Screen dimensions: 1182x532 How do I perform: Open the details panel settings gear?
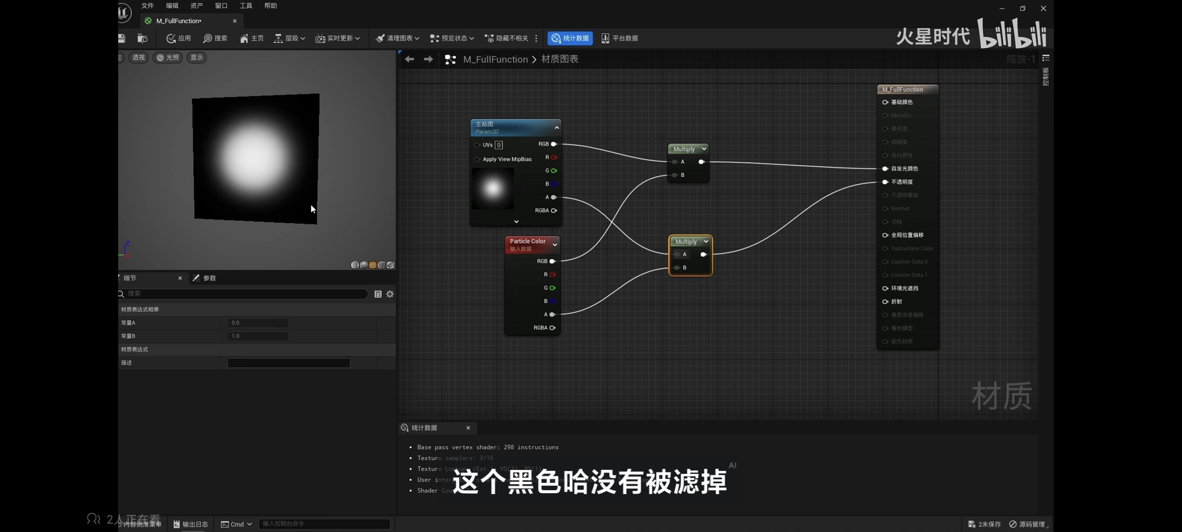pos(390,294)
